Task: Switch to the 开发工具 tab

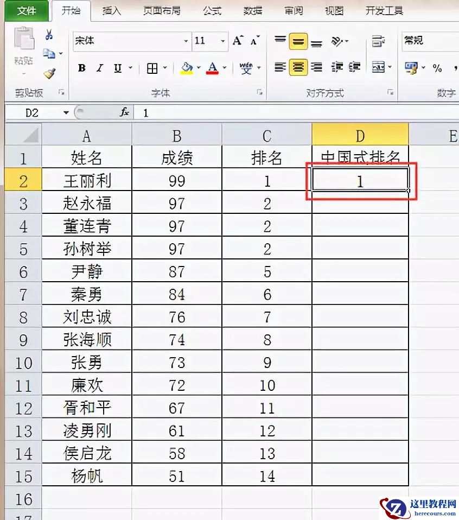Action: coord(384,11)
